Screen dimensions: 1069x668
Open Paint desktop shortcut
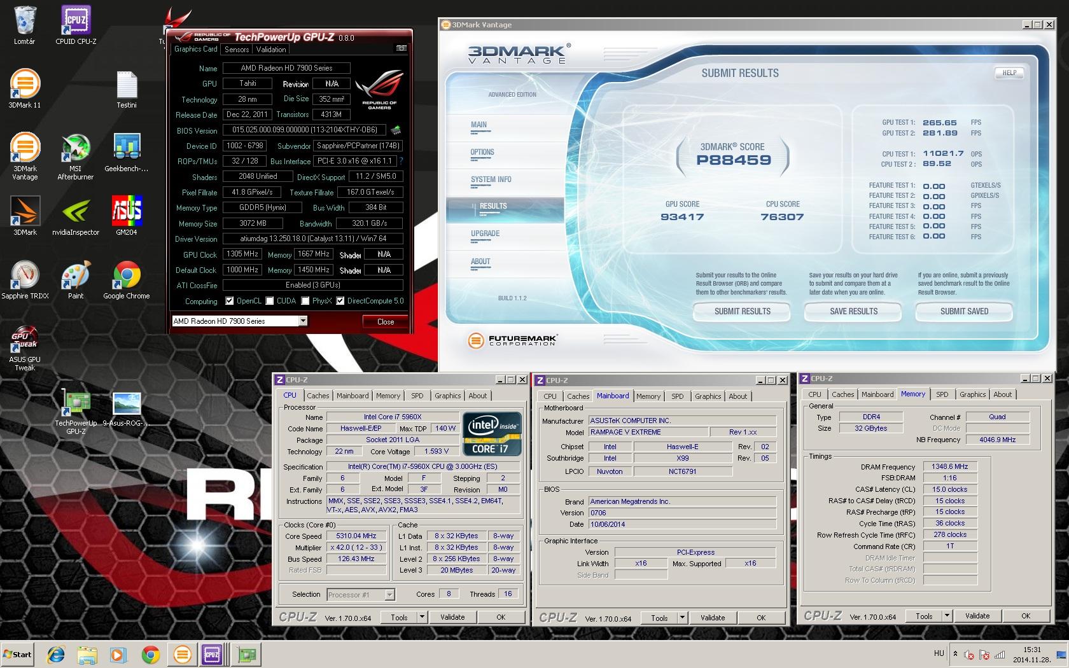coord(76,280)
